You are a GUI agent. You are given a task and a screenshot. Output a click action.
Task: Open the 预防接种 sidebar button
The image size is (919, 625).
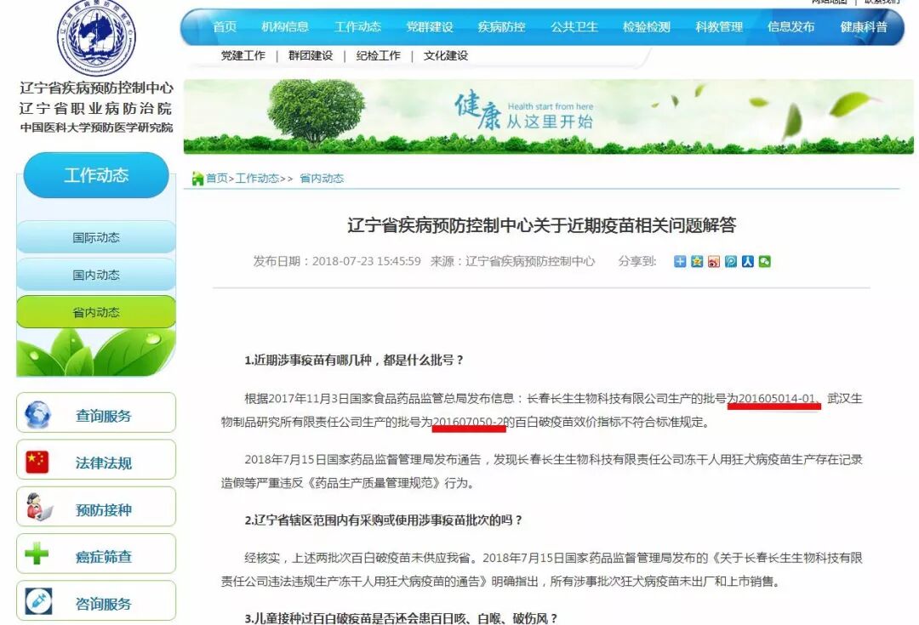click(x=96, y=507)
